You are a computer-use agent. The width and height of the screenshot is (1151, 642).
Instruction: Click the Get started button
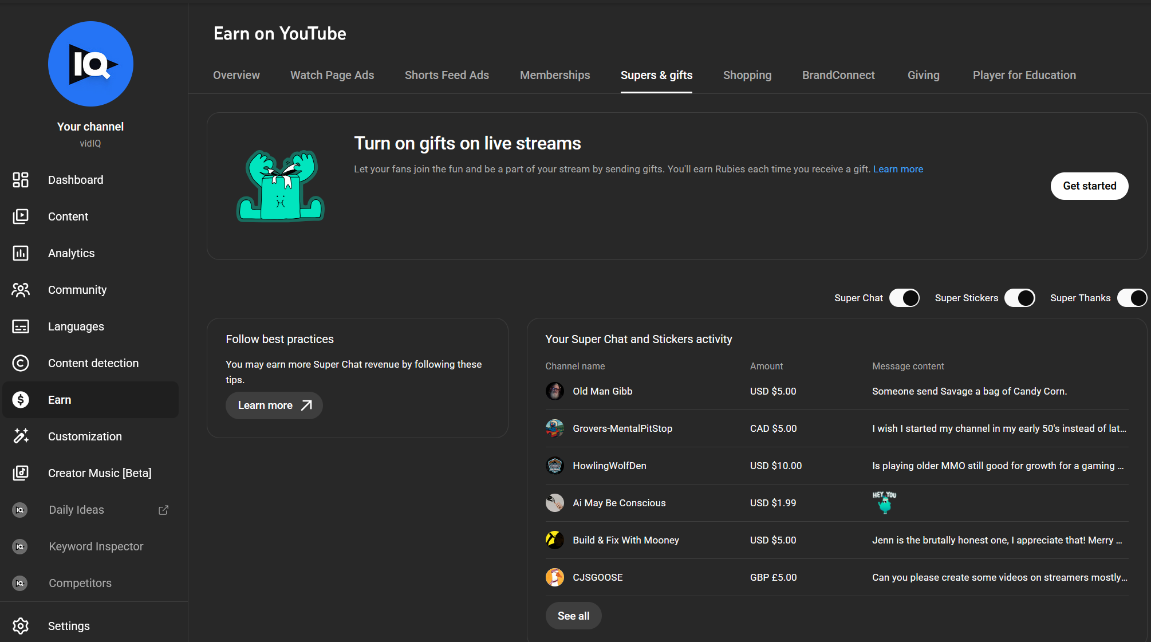coord(1089,186)
